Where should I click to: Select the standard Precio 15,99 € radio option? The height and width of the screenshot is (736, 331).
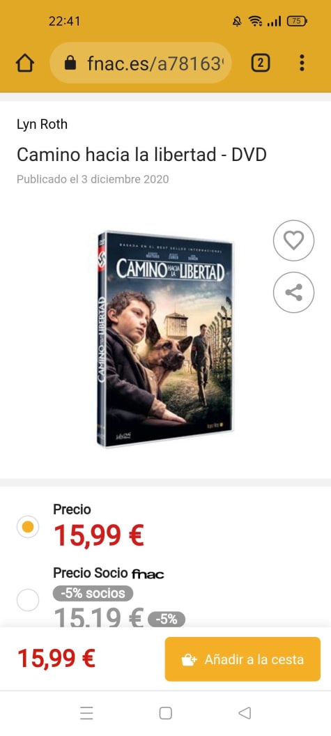tap(28, 527)
